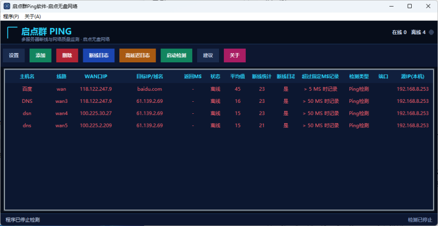Click 程序已停止检测 status text

point(22,220)
